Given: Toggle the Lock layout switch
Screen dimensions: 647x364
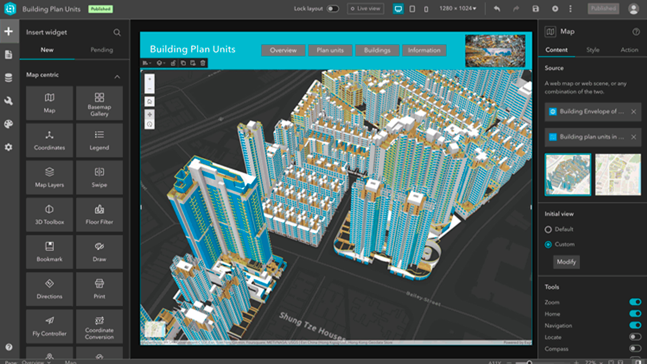Looking at the screenshot, I should (333, 9).
